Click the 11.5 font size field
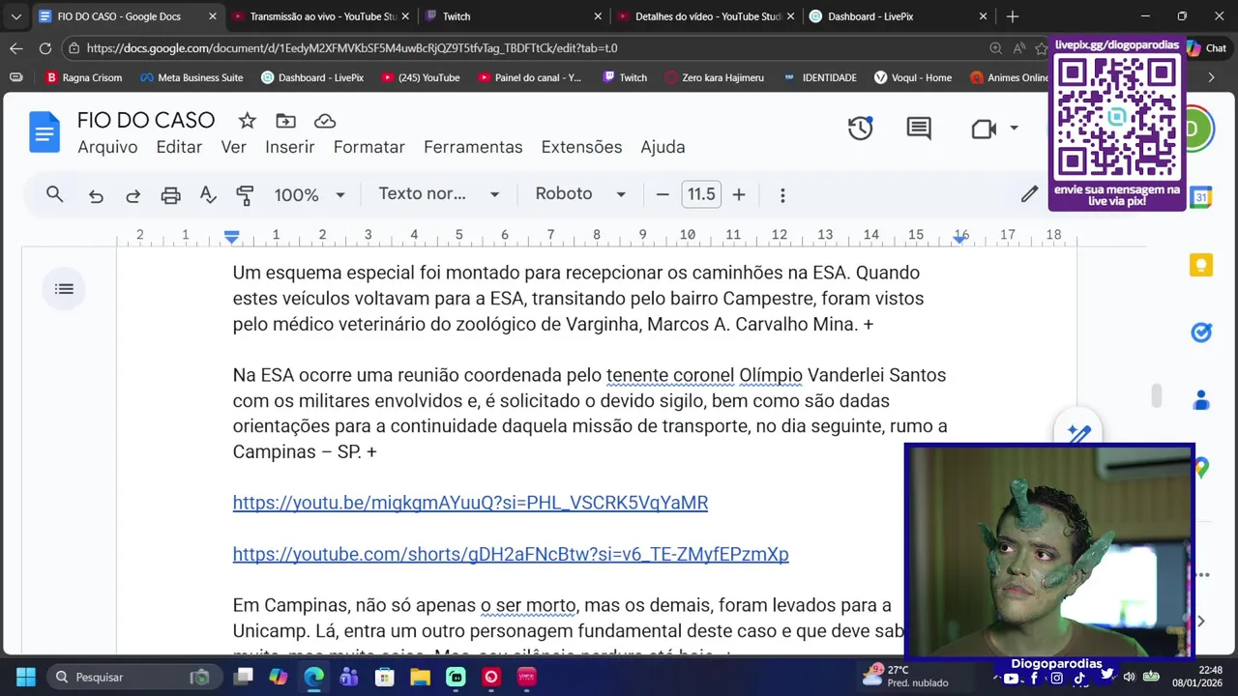This screenshot has height=696, width=1238. coord(701,194)
